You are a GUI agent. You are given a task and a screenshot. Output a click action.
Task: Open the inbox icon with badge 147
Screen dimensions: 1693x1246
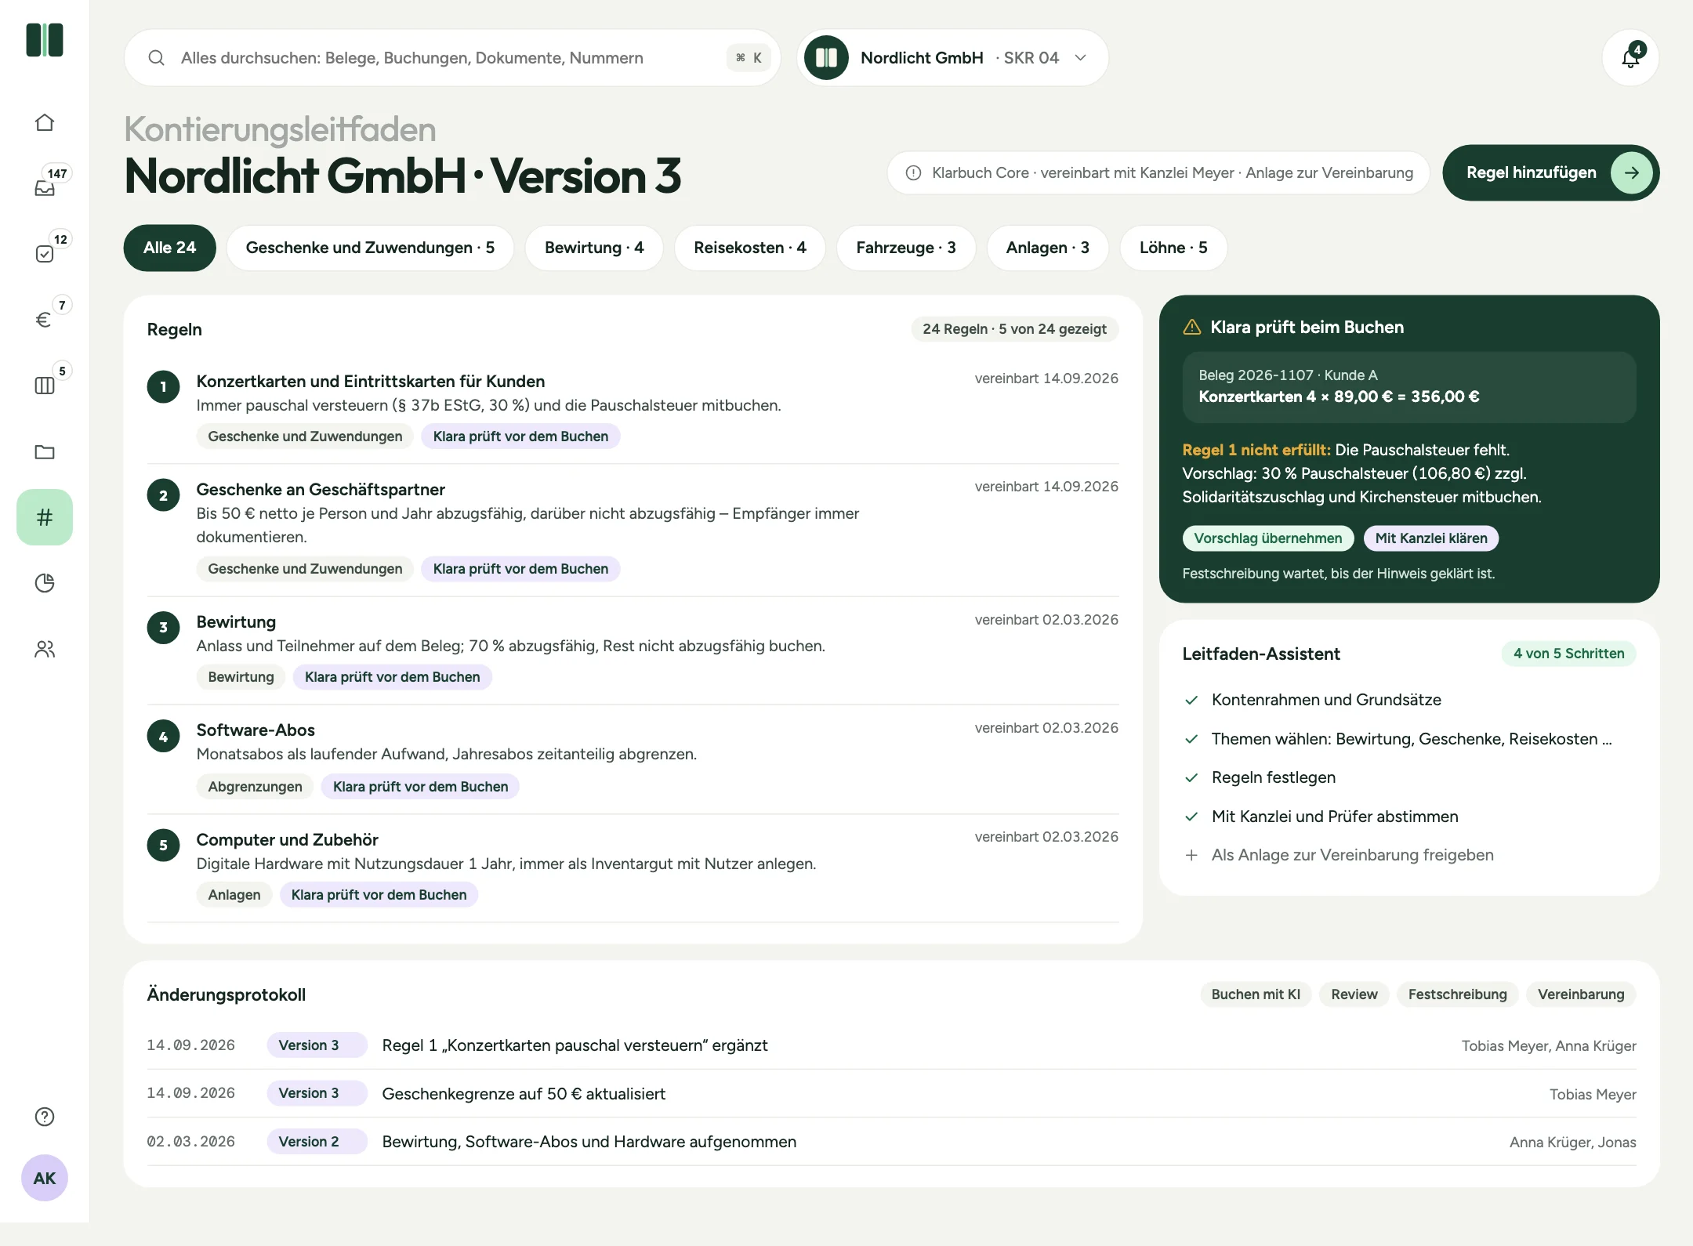(x=45, y=188)
